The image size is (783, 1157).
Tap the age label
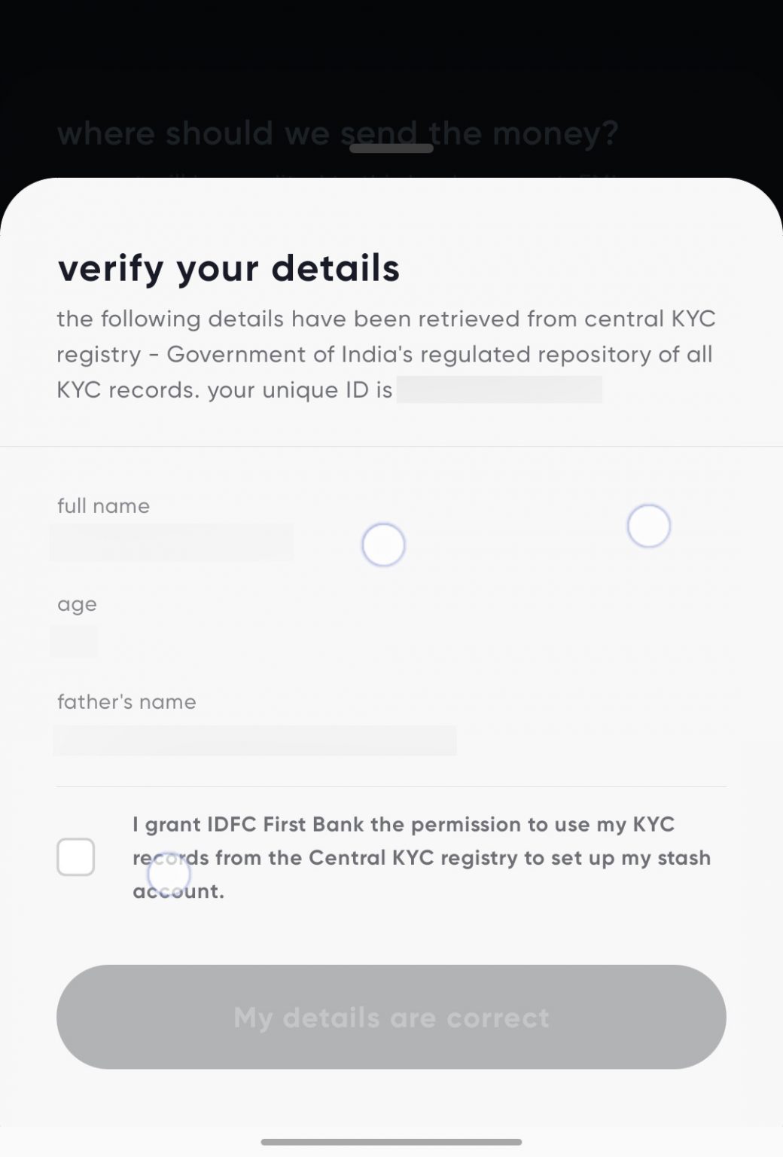75,603
